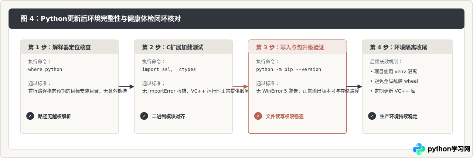473x158 pixels.
Task: Click the label 生产环境持续稳定
Action: (399, 116)
